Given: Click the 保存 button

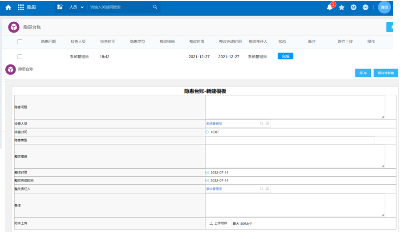Looking at the screenshot, I should (x=363, y=73).
